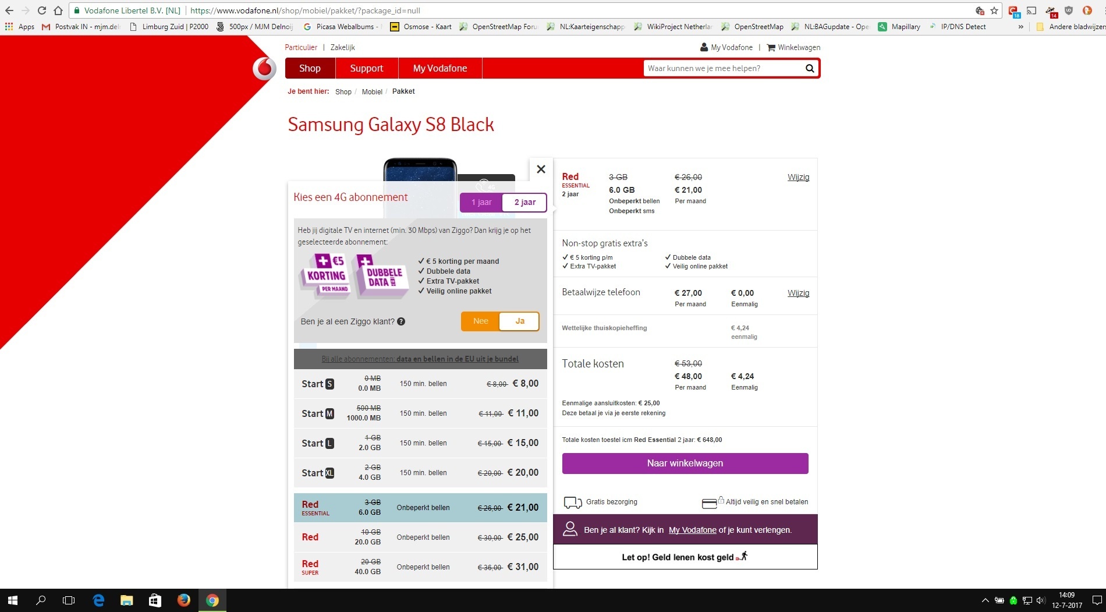This screenshot has width=1106, height=612.
Task: Click the volume speaker tray icon
Action: point(1041,600)
